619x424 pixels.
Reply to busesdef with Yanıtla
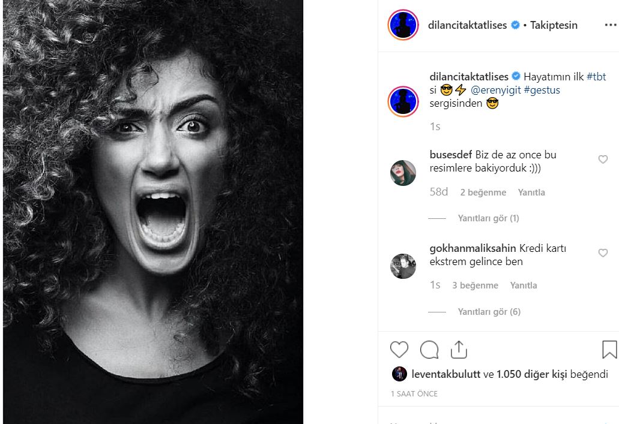click(531, 193)
